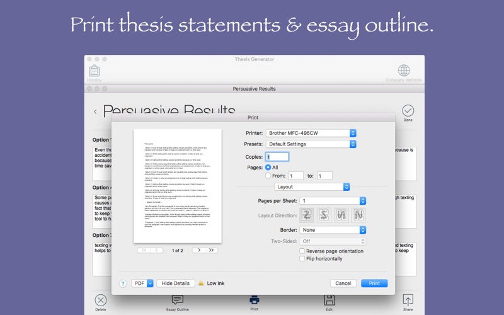Viewport: 504px width, 315px height.
Task: Go to next preview page arrow
Action: (200, 250)
